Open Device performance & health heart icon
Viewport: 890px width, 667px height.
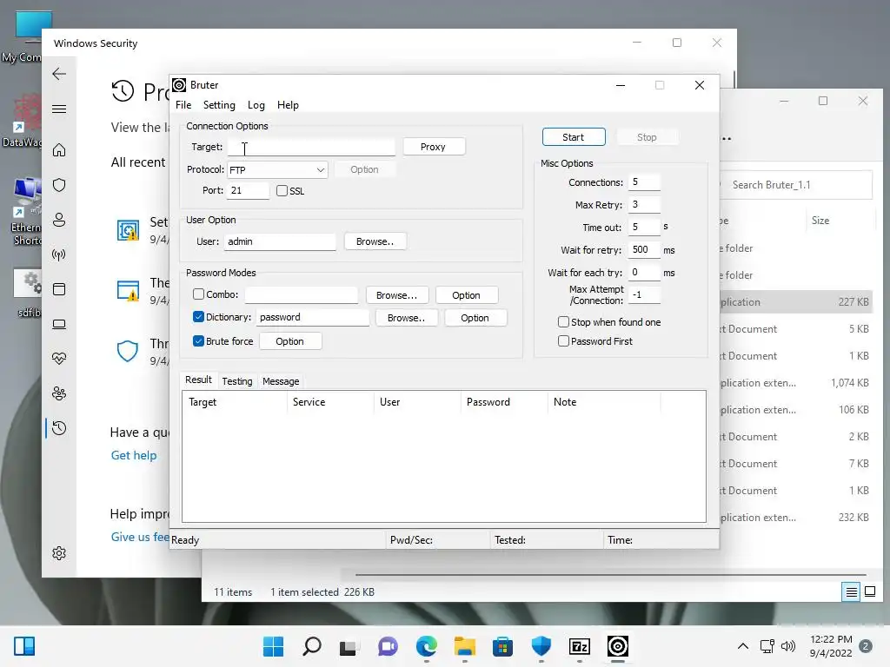point(59,359)
